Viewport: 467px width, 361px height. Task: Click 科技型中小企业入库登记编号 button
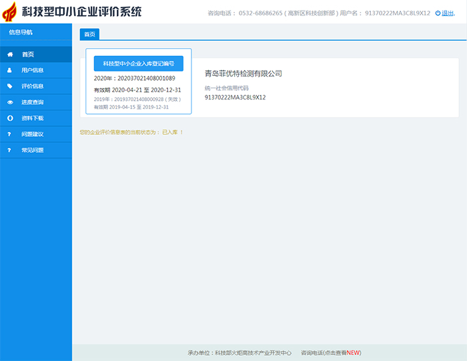(x=139, y=63)
